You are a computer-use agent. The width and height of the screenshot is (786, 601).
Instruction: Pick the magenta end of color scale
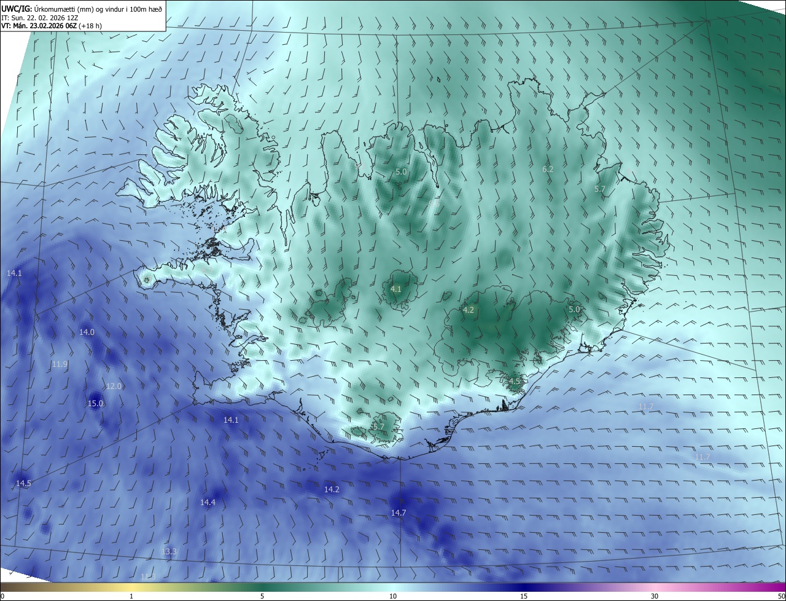pyautogui.click(x=780, y=587)
